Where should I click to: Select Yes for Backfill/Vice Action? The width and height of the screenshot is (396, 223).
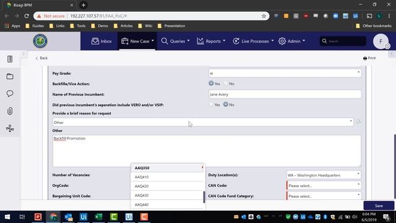tap(211, 83)
